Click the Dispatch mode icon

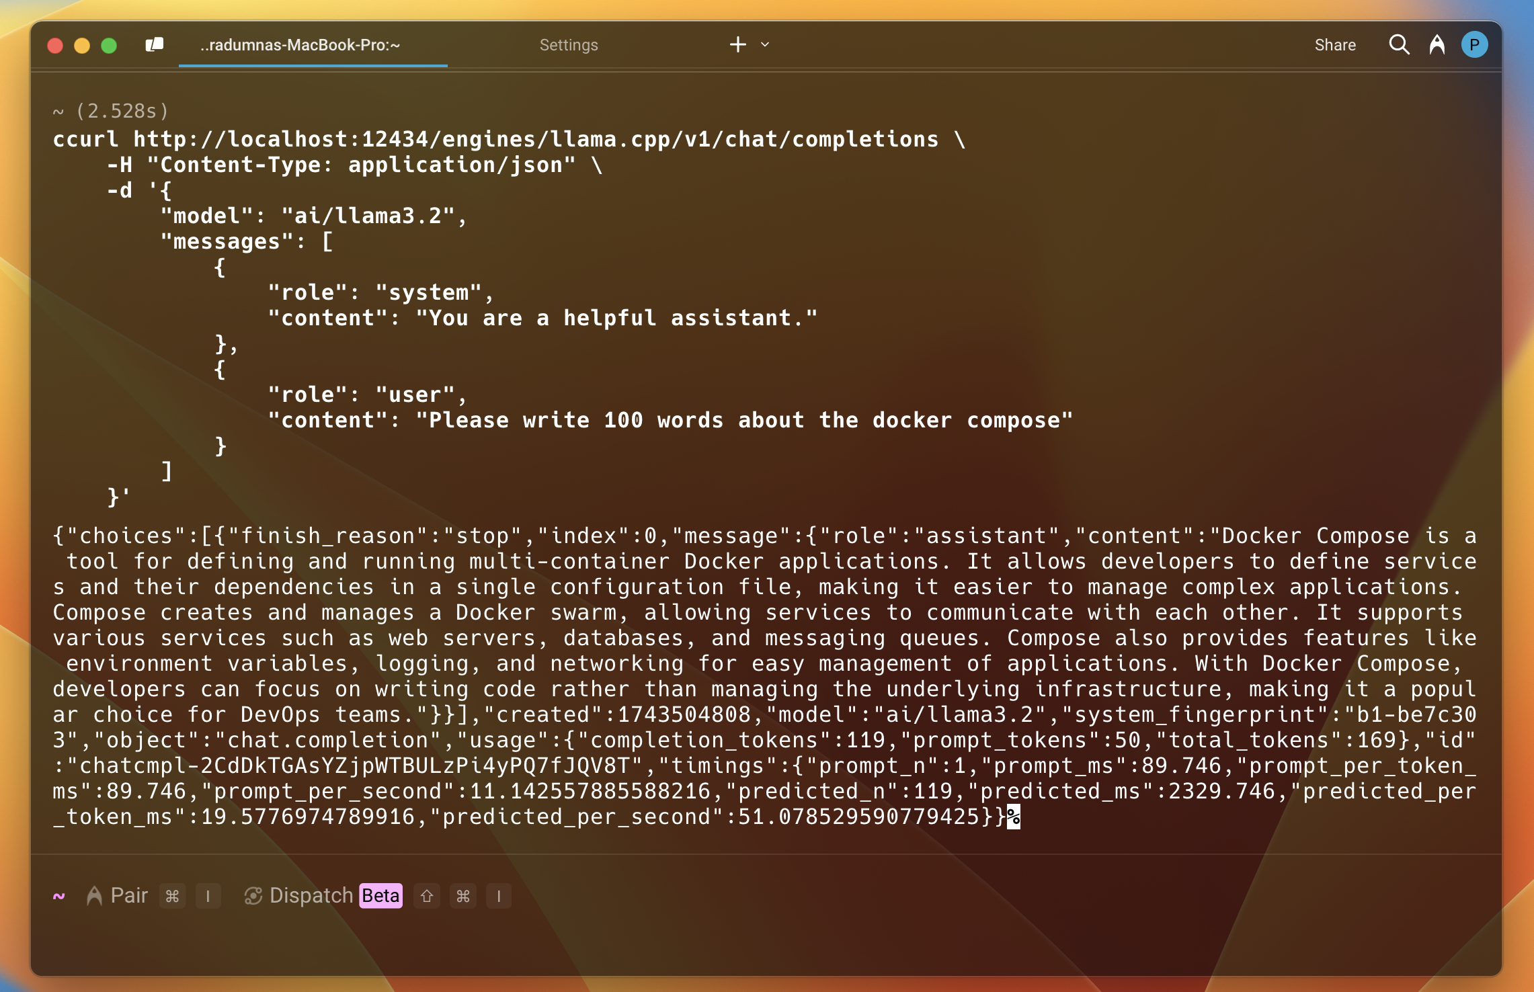253,896
